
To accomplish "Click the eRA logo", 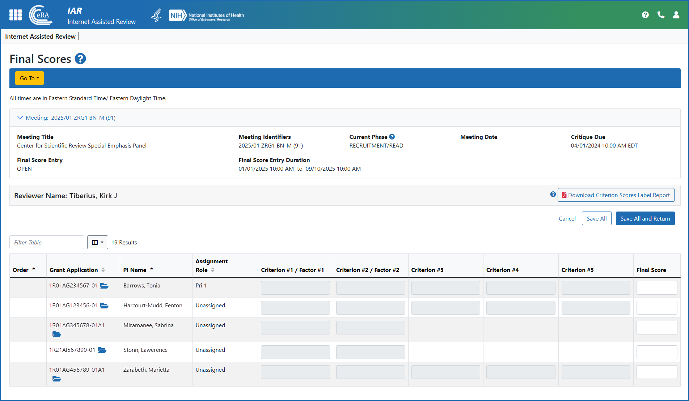I will (x=41, y=15).
